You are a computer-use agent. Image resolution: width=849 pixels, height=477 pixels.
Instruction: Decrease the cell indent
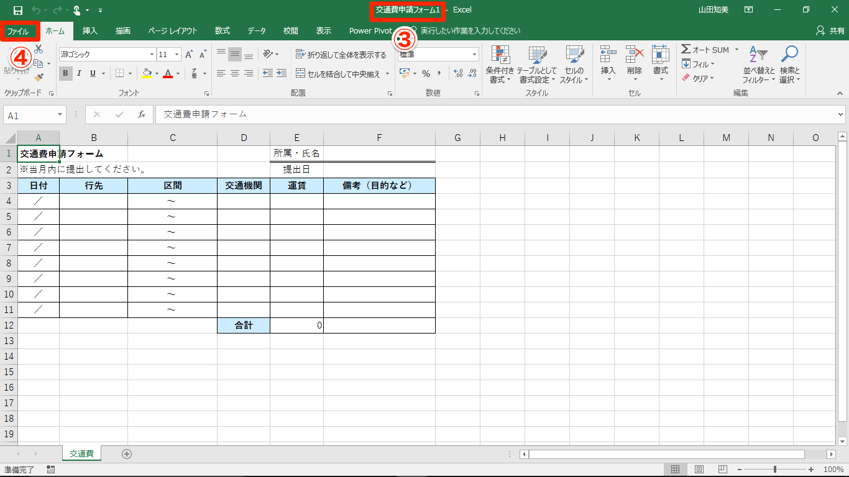pyautogui.click(x=268, y=73)
